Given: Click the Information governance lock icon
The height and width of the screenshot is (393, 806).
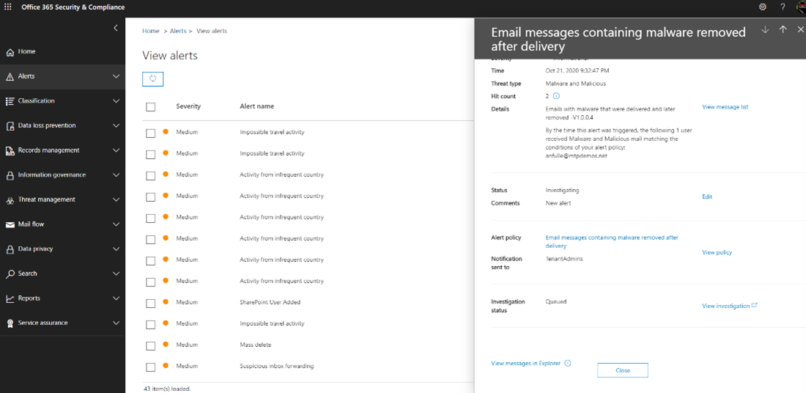Looking at the screenshot, I should (10, 175).
